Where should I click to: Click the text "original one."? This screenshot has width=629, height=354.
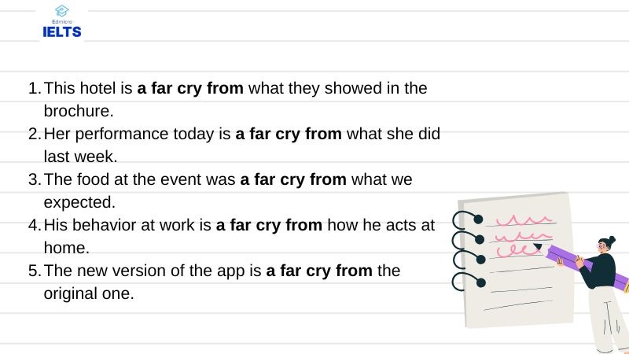click(x=89, y=293)
